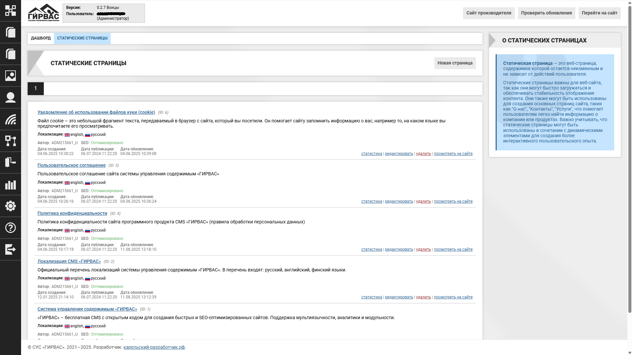Viewport: 632px width, 355px height.
Task: Click the ГИРВАС logo
Action: (43, 13)
